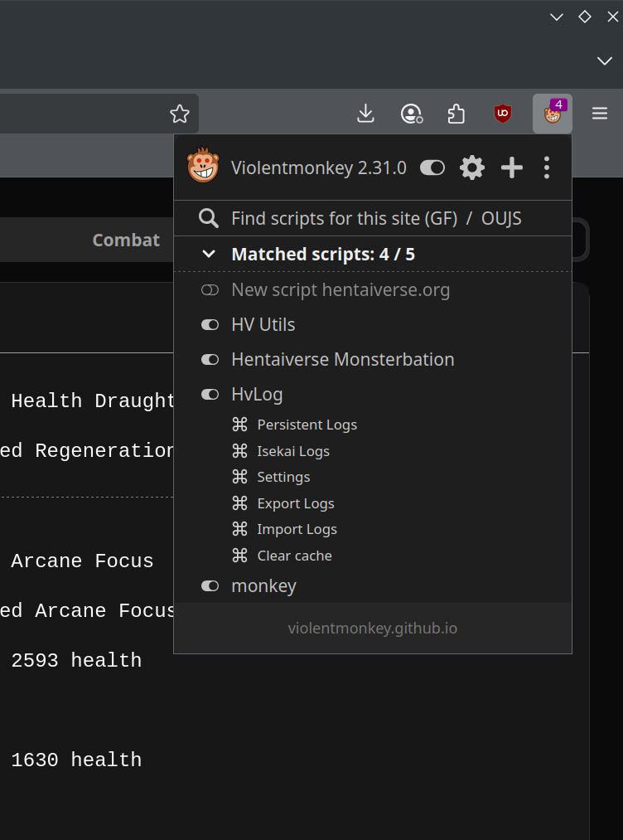Click the 2593 health log line
This screenshot has width=623, height=840.
(x=76, y=661)
